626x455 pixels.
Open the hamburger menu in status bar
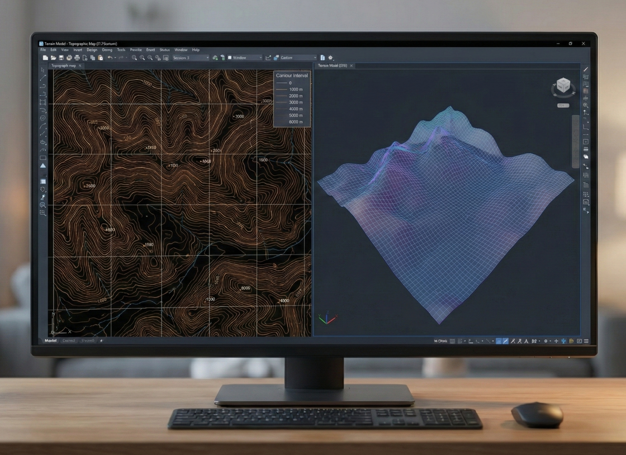click(x=586, y=341)
